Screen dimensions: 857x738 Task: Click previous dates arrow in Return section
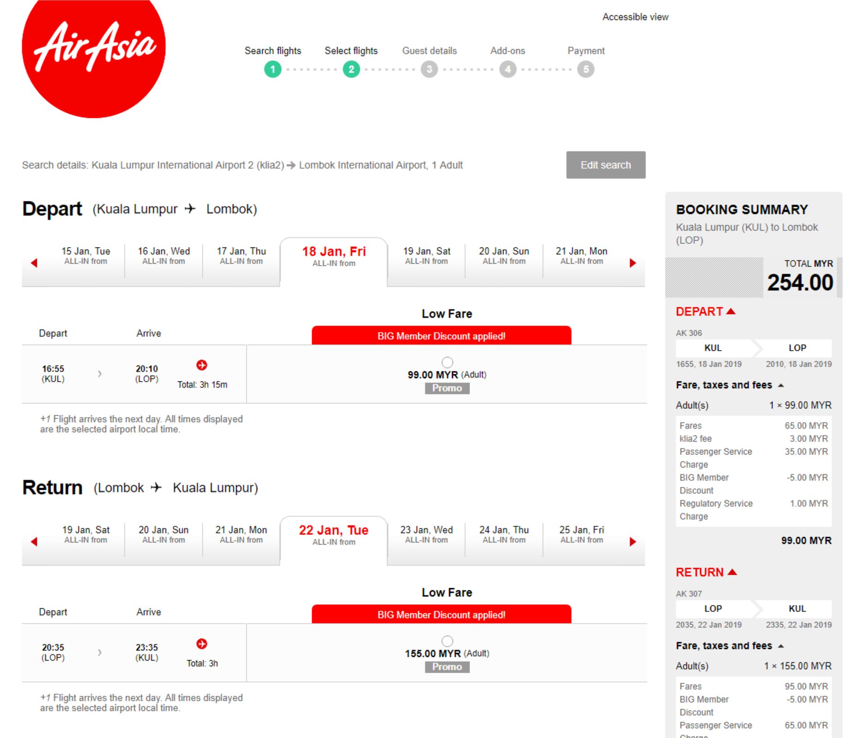tap(34, 542)
